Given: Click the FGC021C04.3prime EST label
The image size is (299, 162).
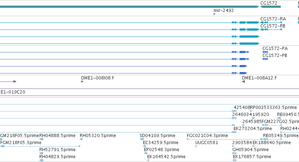Looking at the screenshot, I should [207, 136].
